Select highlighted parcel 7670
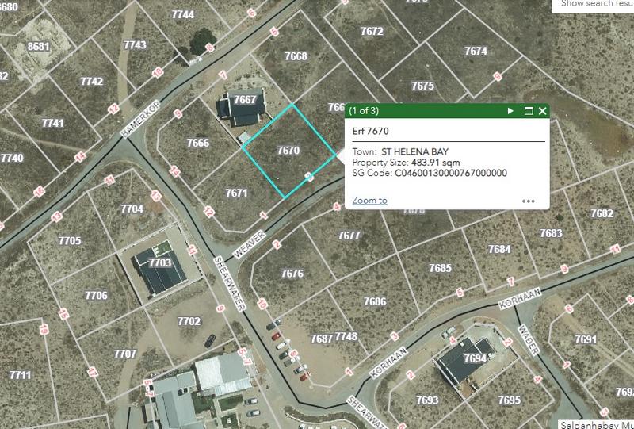Screen dimensions: 634x429 pos(288,151)
